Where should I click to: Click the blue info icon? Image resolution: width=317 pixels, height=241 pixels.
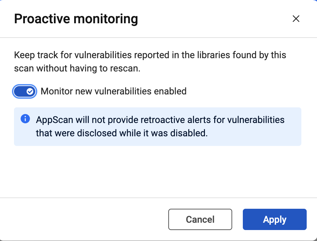click(x=25, y=119)
